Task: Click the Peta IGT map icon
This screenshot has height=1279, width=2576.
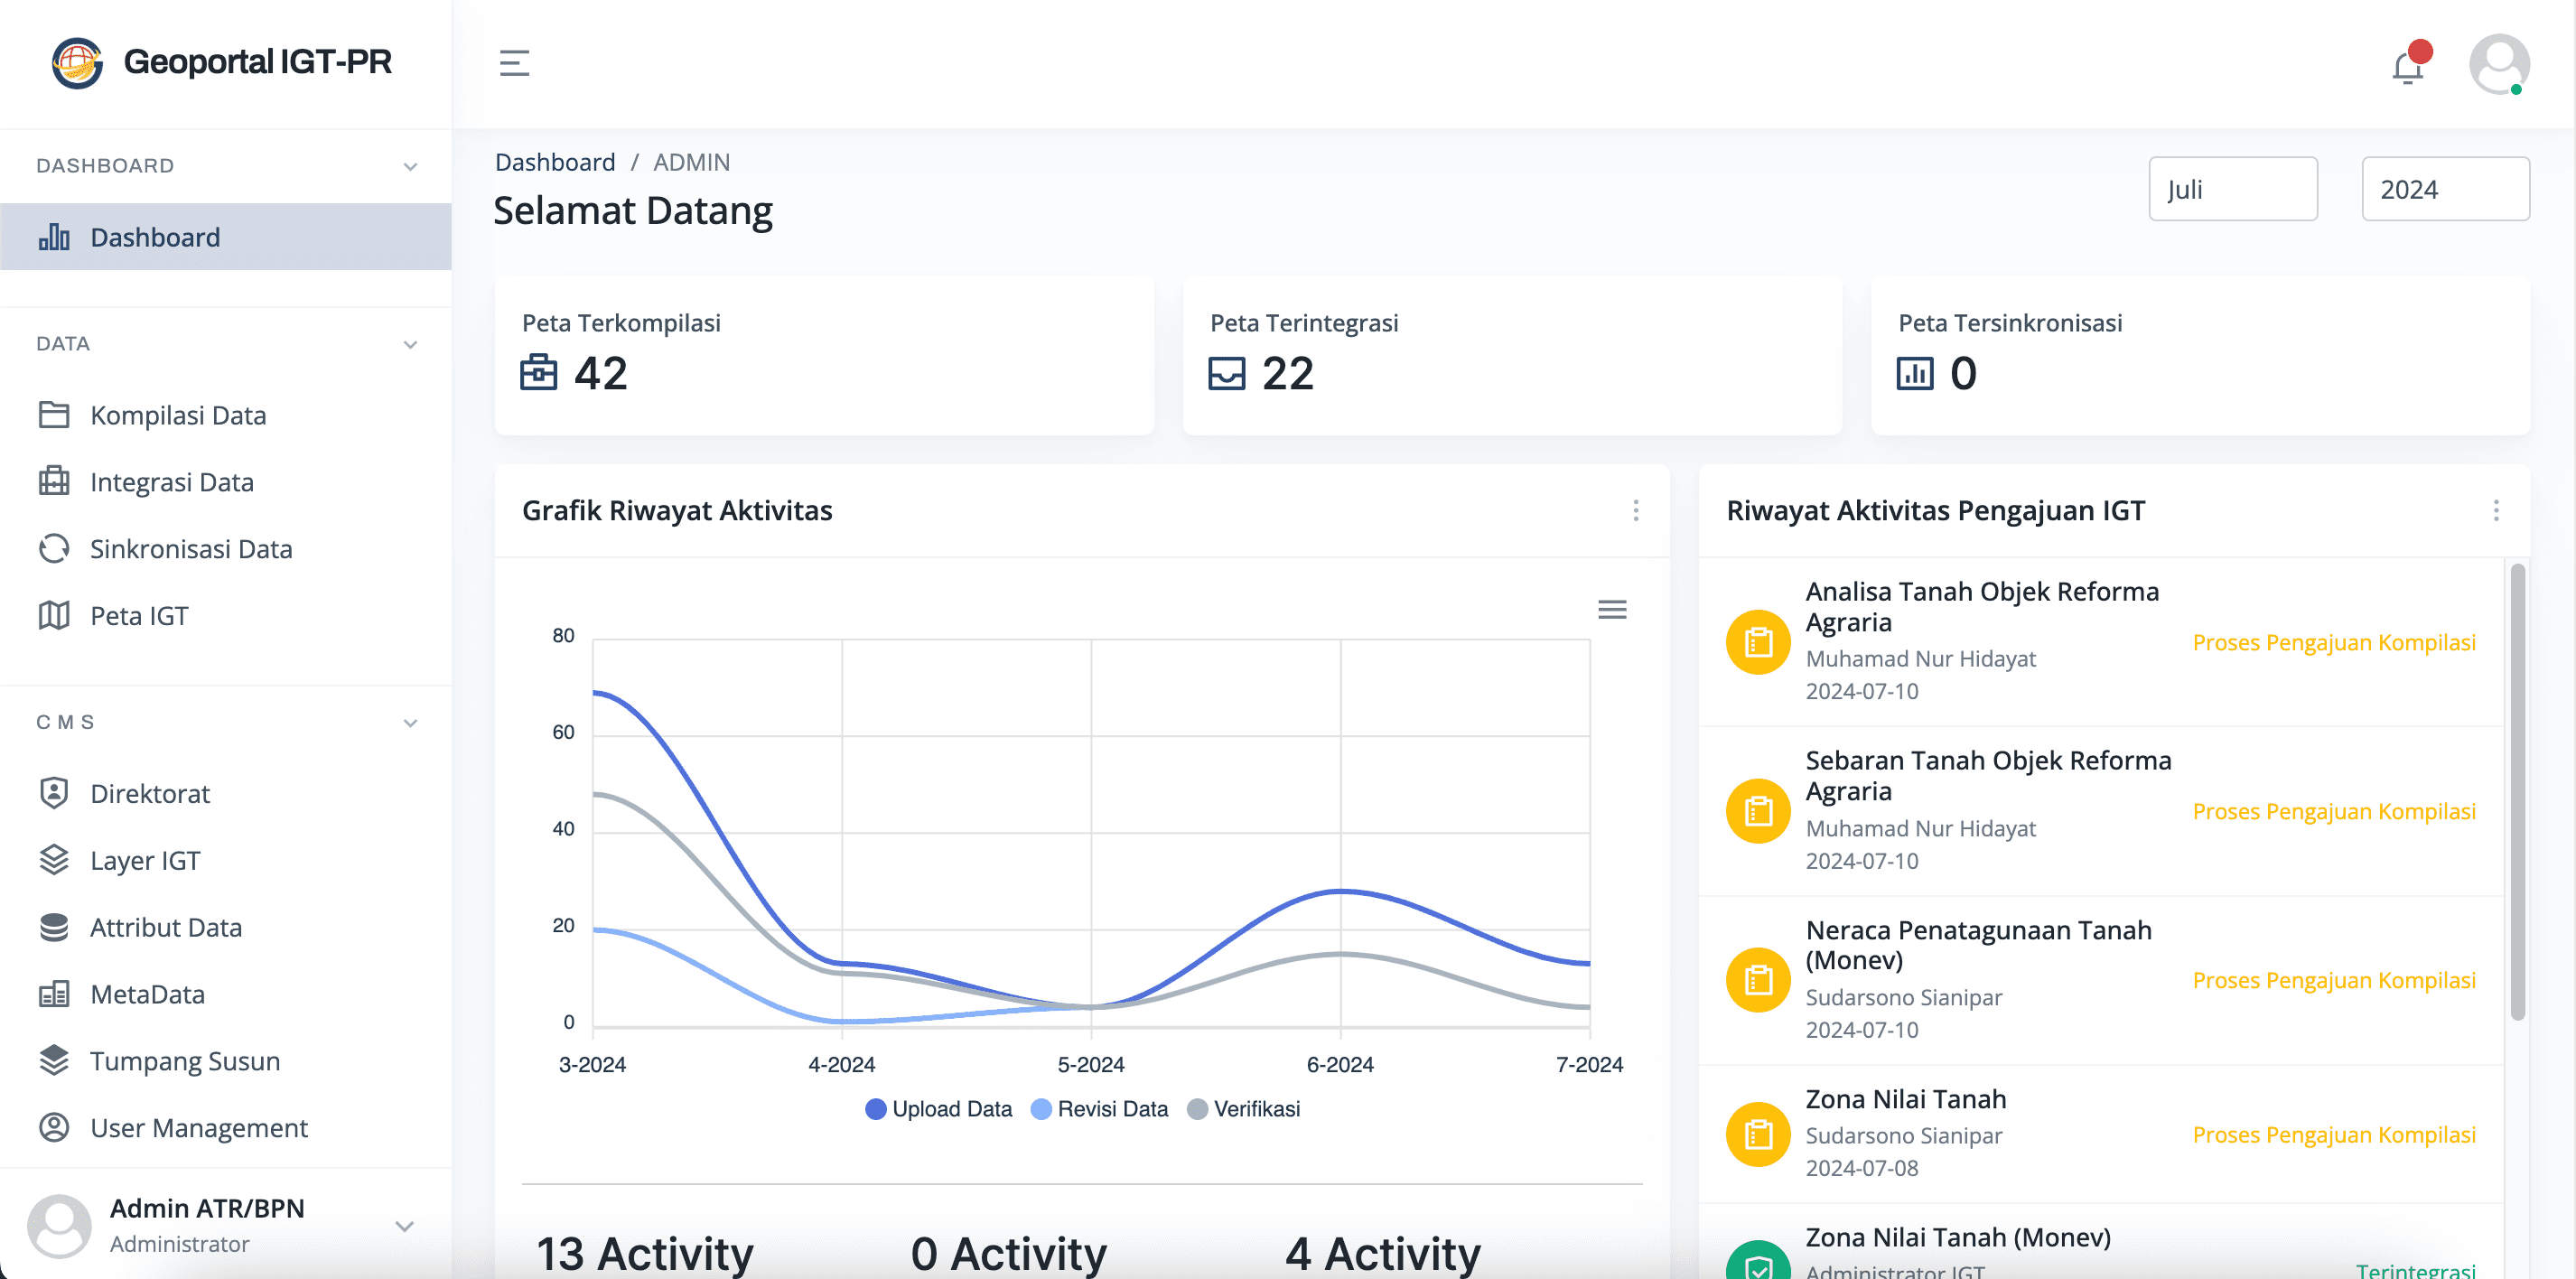Action: click(54, 616)
